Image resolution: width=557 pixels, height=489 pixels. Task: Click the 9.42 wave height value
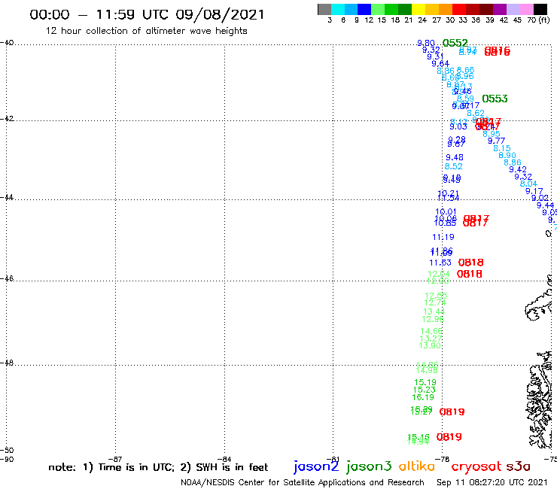518,169
